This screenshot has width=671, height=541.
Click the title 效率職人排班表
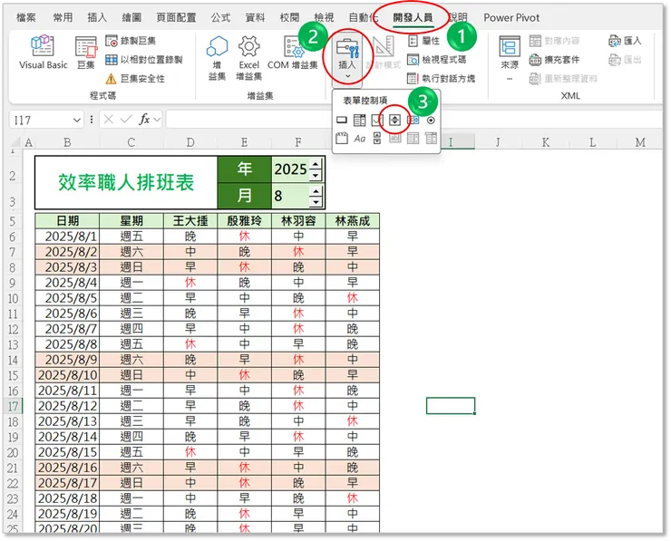126,183
